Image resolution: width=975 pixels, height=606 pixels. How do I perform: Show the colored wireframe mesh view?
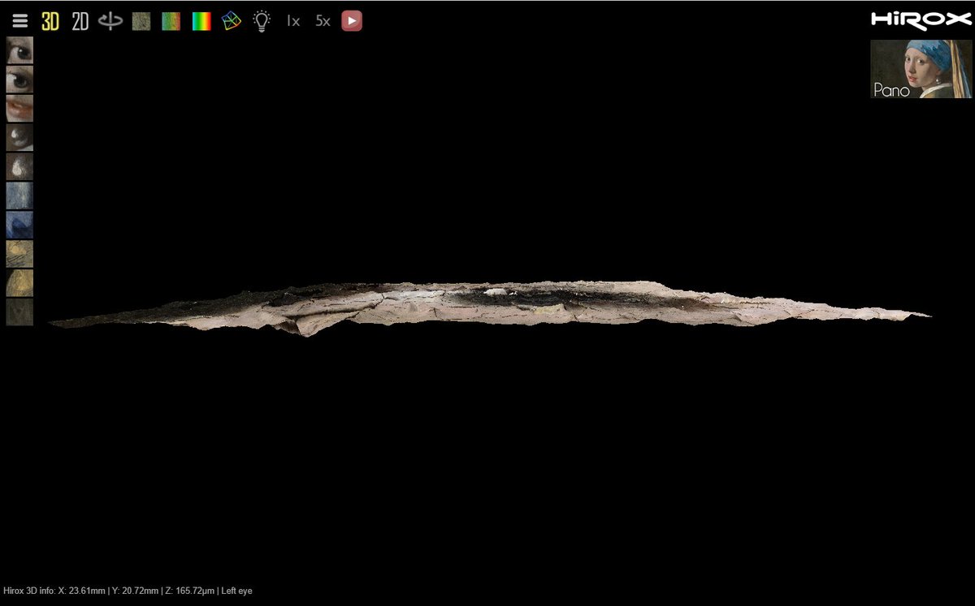click(232, 21)
